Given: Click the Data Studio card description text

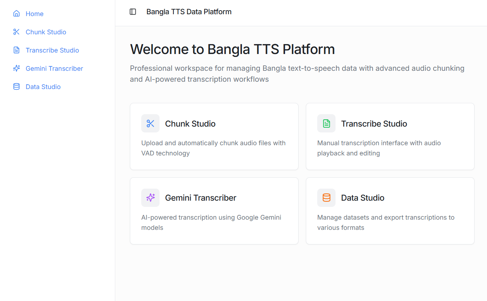Looking at the screenshot, I should [386, 222].
